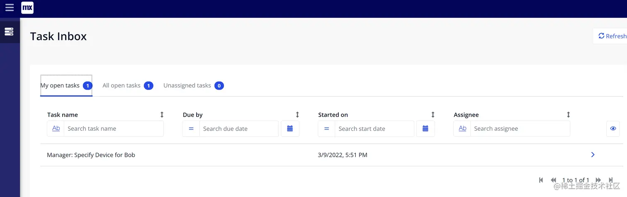
Task: Open the Manager: Specify Device for Bob task
Action: click(x=91, y=155)
